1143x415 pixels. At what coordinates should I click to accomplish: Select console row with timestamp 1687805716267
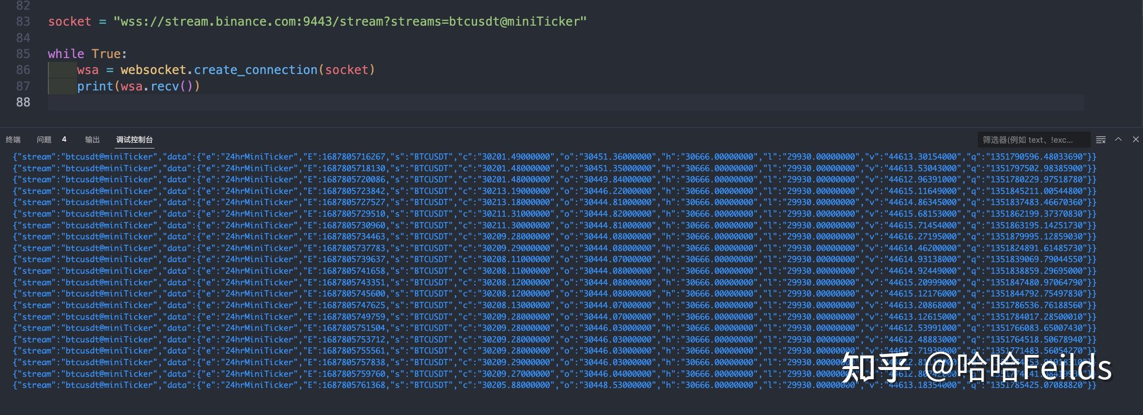555,157
